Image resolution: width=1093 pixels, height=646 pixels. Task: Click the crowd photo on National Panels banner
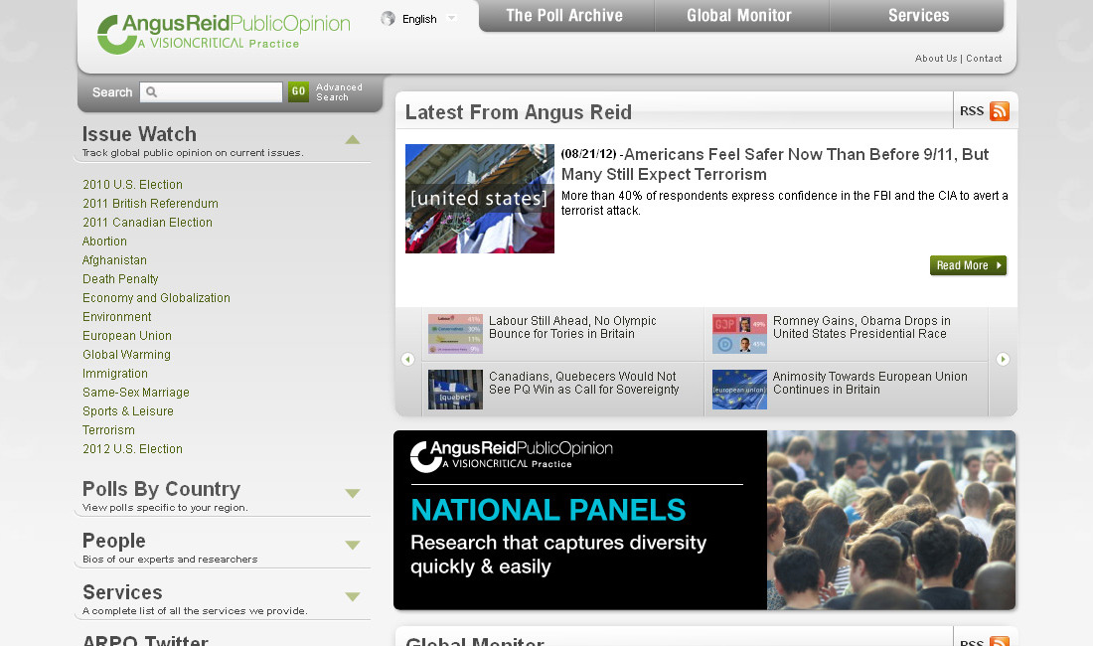pyautogui.click(x=891, y=520)
